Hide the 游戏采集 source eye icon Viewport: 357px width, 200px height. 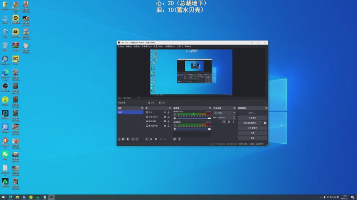click(165, 121)
